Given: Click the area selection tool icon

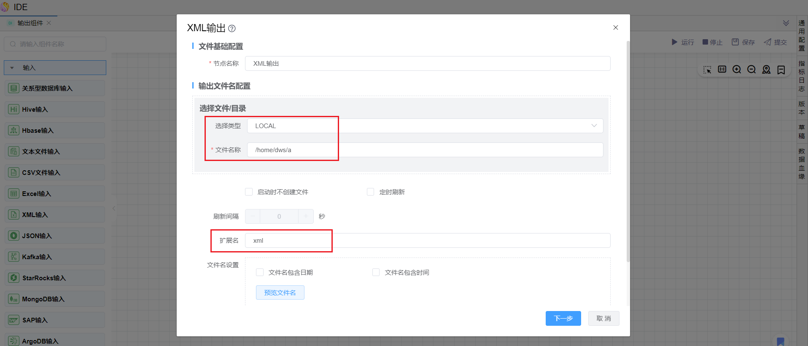Looking at the screenshot, I should point(707,70).
